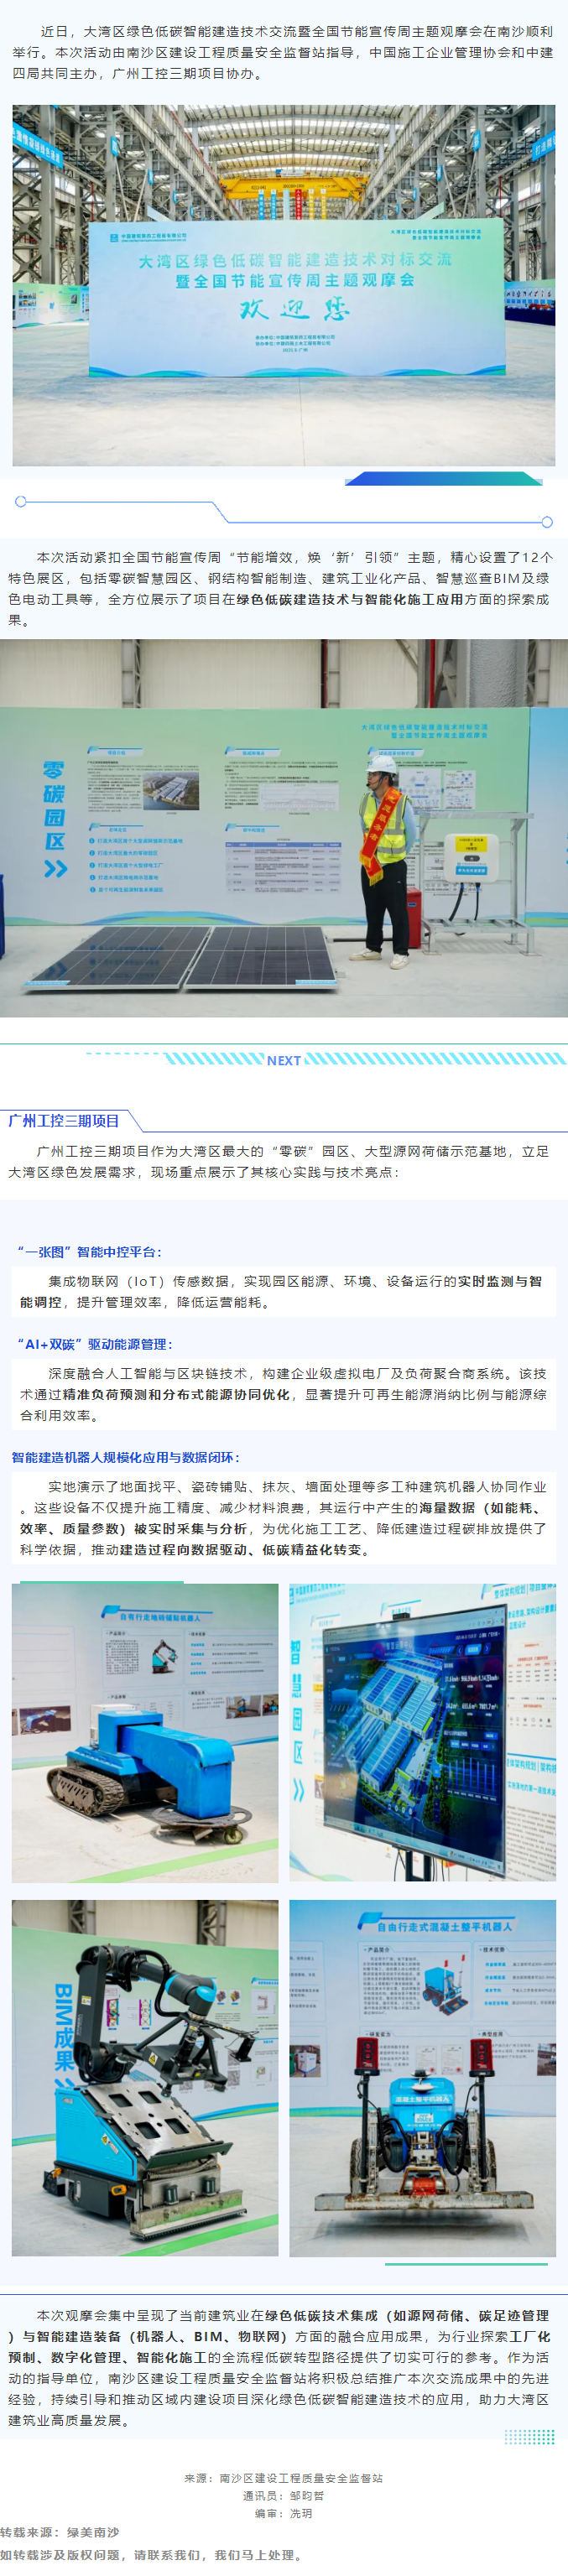
Task: Click the 智能建造机器人规模化应用与数据闭环 heading
Action: point(126,1457)
